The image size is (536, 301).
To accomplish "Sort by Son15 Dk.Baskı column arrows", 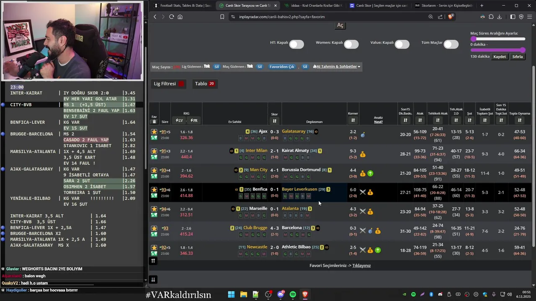I will coord(405,120).
